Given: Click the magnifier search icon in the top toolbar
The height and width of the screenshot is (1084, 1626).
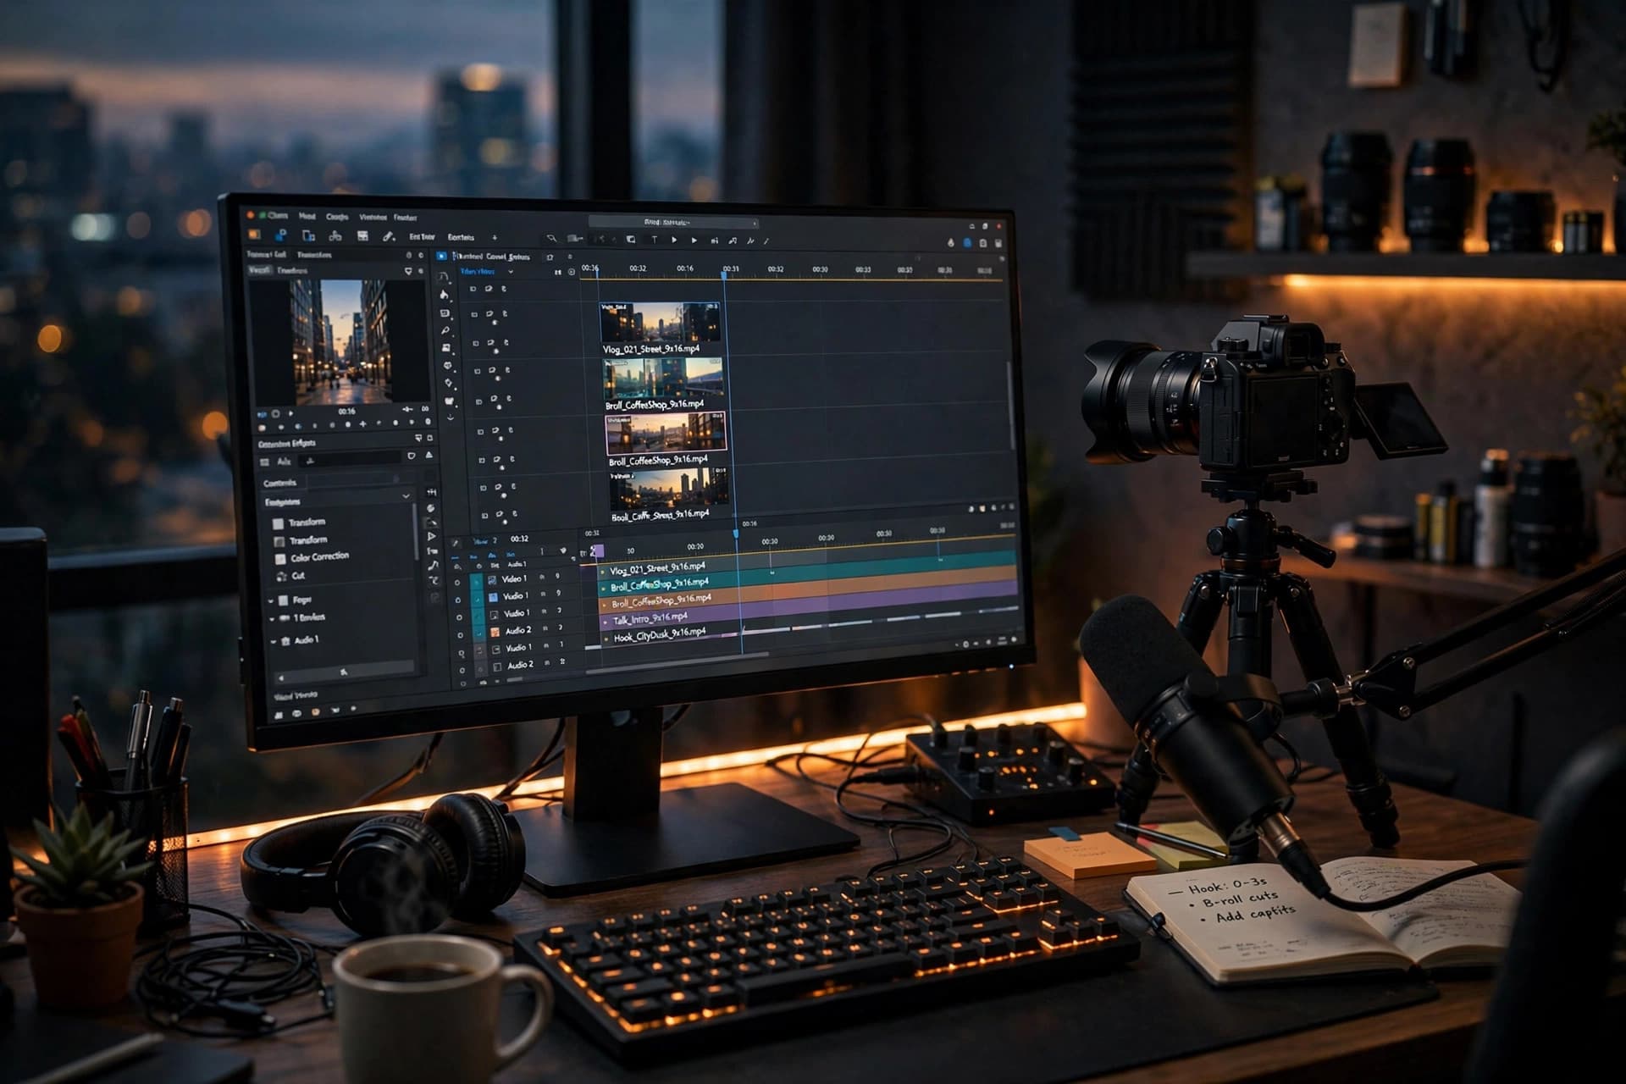Looking at the screenshot, I should click(x=551, y=238).
